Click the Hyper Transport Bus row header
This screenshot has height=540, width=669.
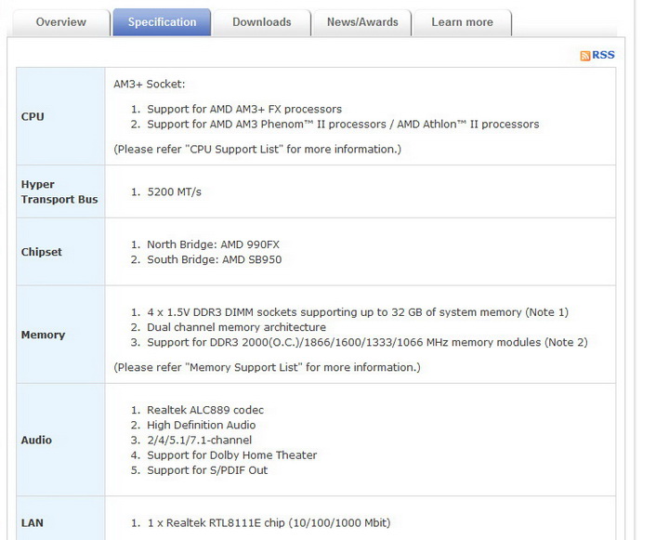[60, 191]
